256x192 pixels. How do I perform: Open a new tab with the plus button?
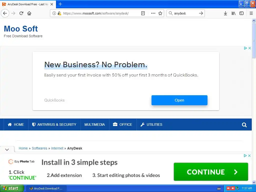[60, 4]
